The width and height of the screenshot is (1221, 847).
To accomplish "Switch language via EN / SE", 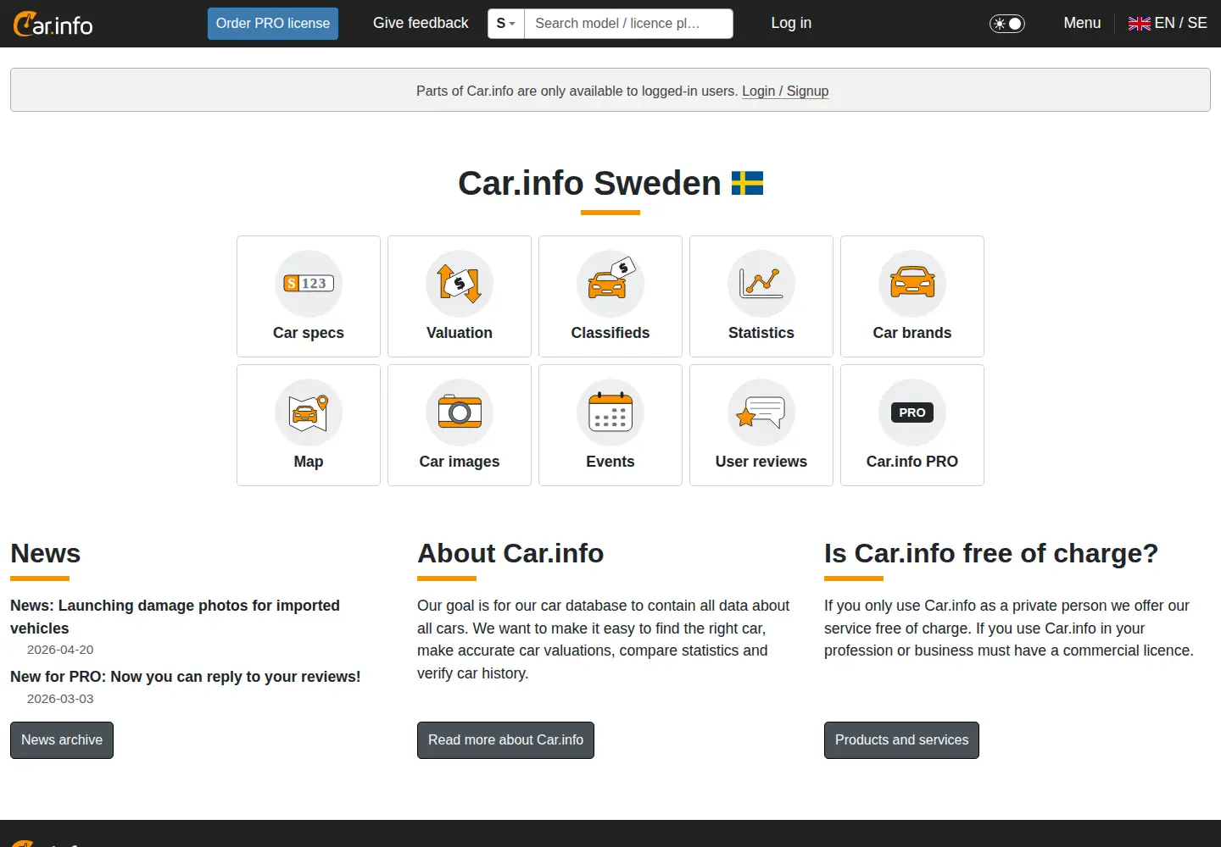I will tap(1180, 23).
